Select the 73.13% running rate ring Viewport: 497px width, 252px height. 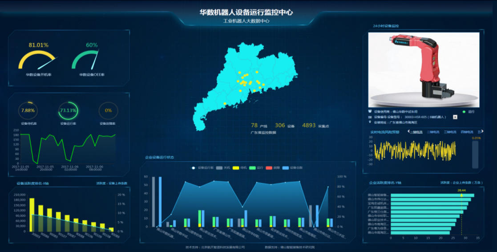68,110
